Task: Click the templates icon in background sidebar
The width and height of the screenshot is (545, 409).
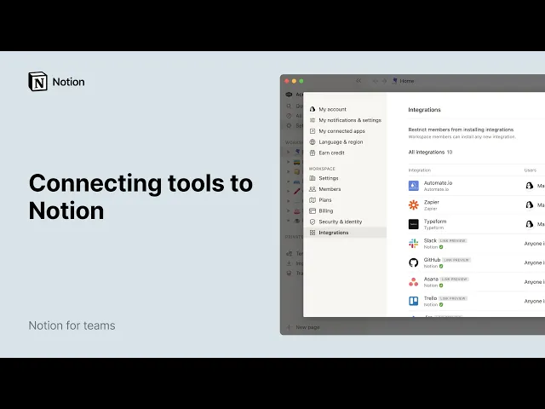Action: (289, 254)
